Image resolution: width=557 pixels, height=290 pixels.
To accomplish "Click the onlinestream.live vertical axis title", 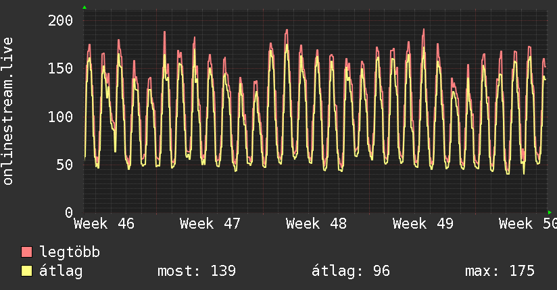I will click(7, 111).
